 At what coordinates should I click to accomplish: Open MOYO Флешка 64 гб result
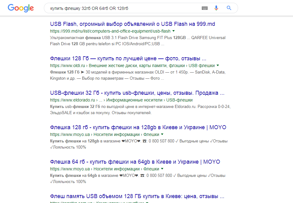tap(135, 162)
